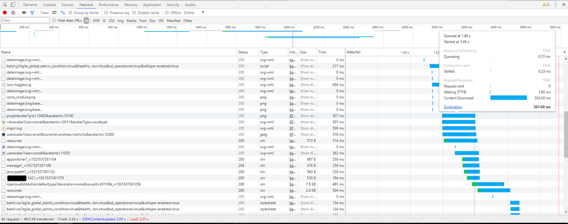Open the Application tab
The image size is (568, 224).
coord(152,5)
